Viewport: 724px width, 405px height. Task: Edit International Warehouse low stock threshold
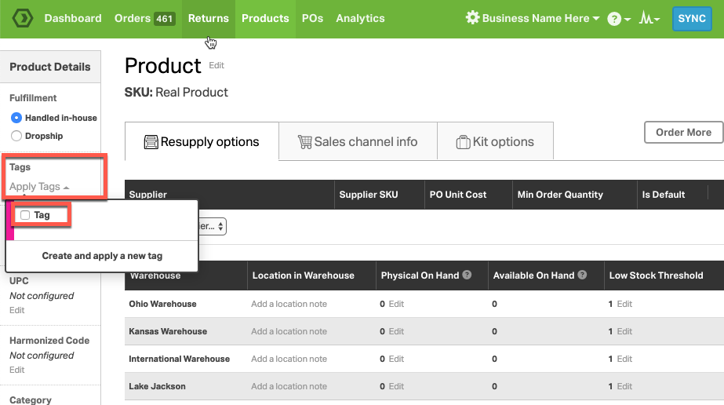(624, 359)
